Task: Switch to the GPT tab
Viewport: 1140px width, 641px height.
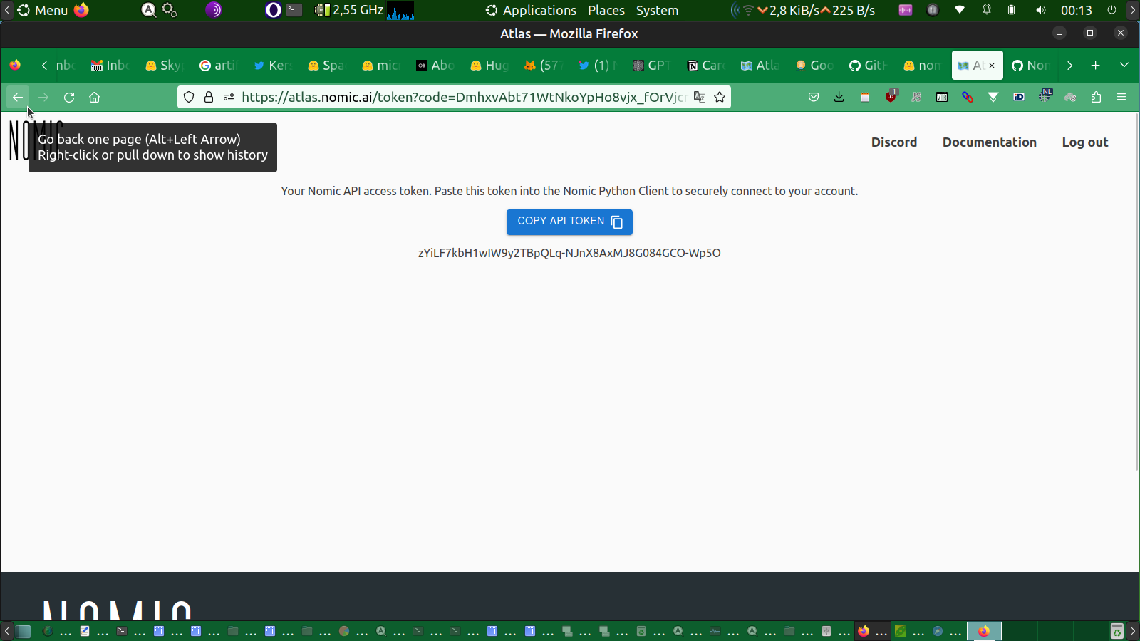Action: tap(651, 66)
